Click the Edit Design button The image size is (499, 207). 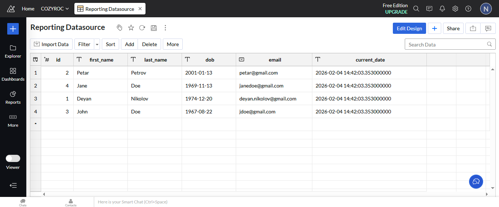[x=409, y=28]
